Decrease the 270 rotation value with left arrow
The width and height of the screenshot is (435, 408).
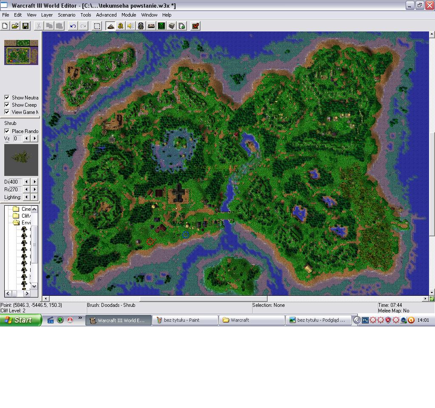pos(26,189)
